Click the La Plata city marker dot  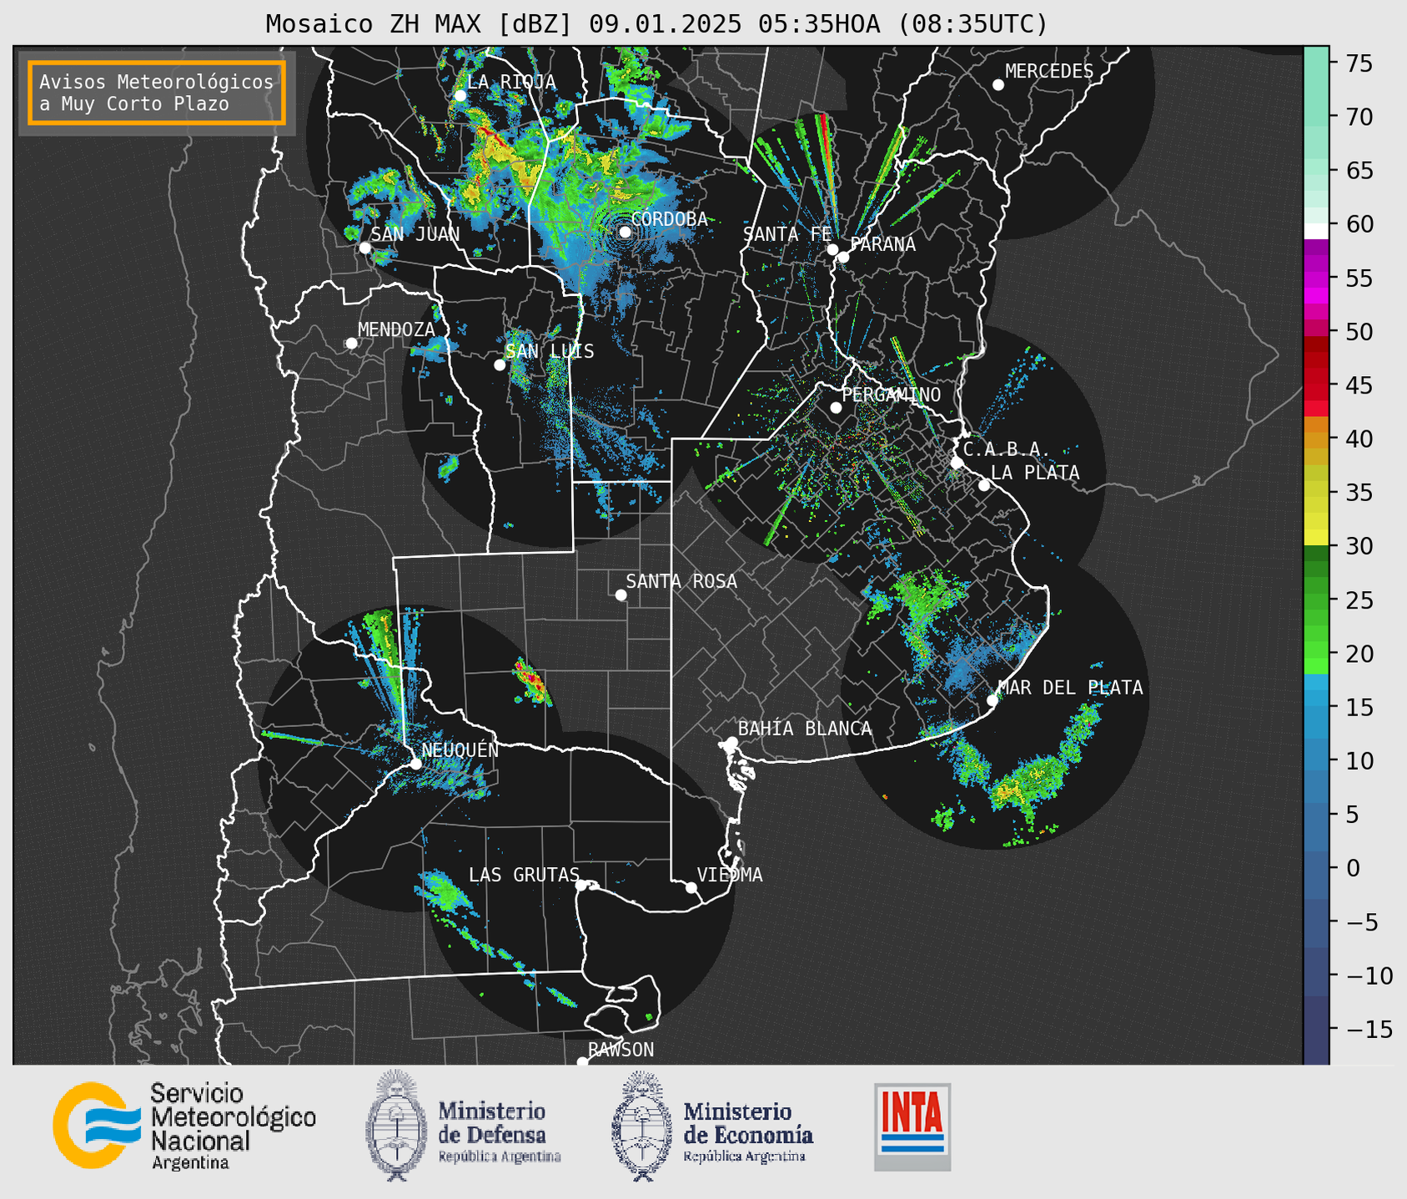coord(984,485)
